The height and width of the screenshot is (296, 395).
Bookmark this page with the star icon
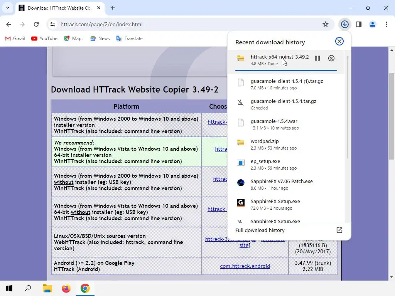[326, 24]
